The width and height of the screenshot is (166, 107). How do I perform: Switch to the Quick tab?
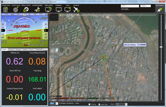pyautogui.click(x=4, y=49)
